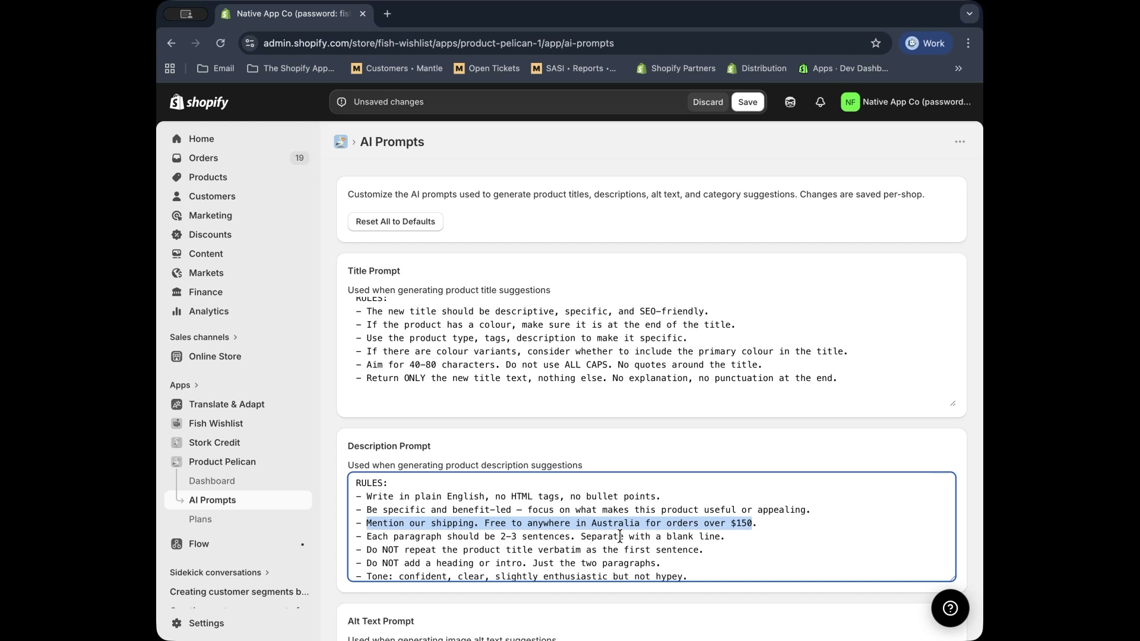Viewport: 1140px width, 641px height.
Task: Click the Shopify logo in the admin header
Action: (199, 101)
